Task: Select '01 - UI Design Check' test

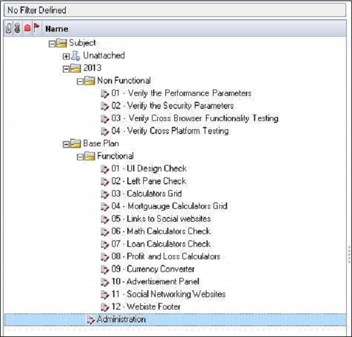Action: pyautogui.click(x=149, y=168)
